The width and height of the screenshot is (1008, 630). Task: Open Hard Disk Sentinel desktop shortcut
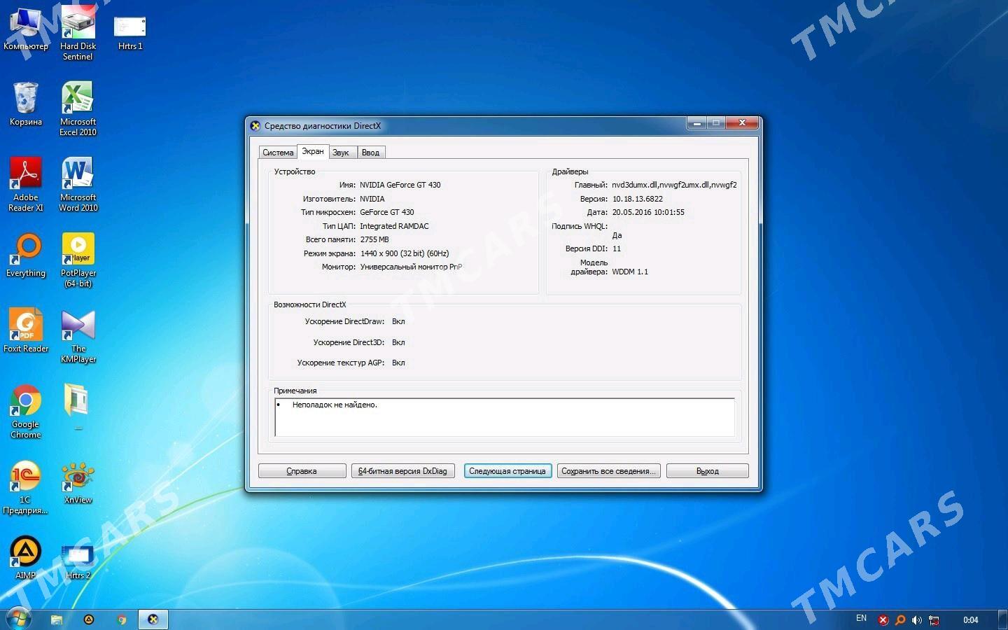click(x=78, y=31)
